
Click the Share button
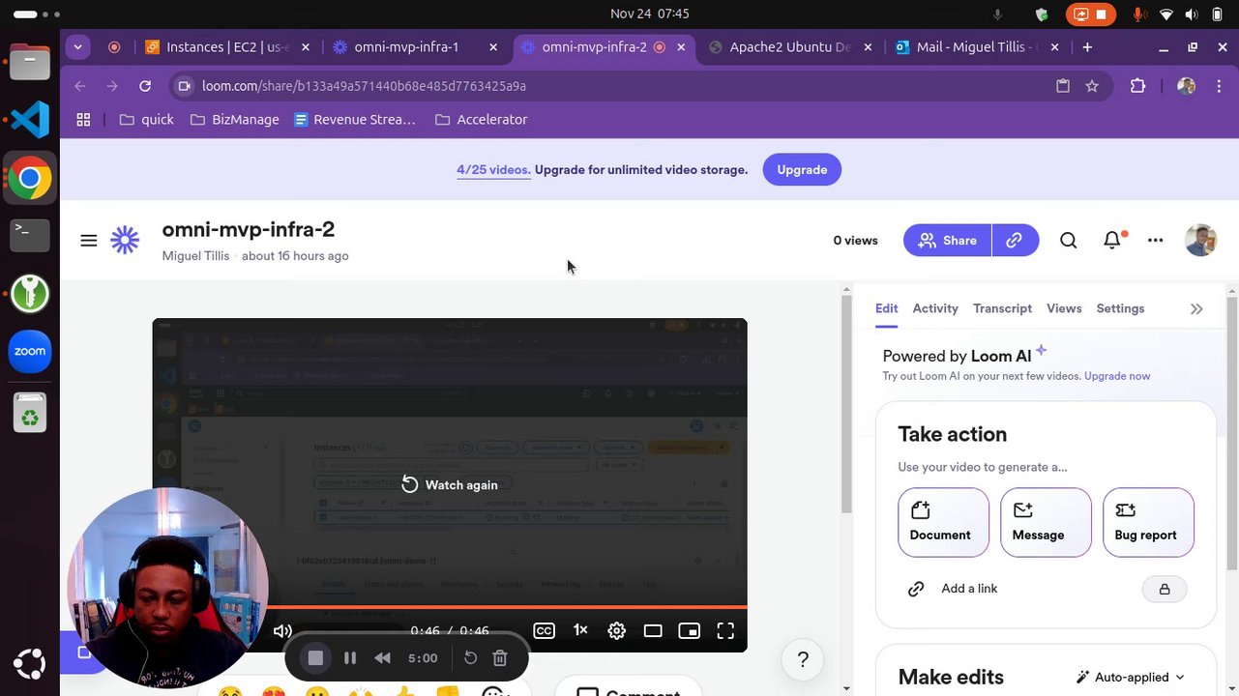coord(948,241)
